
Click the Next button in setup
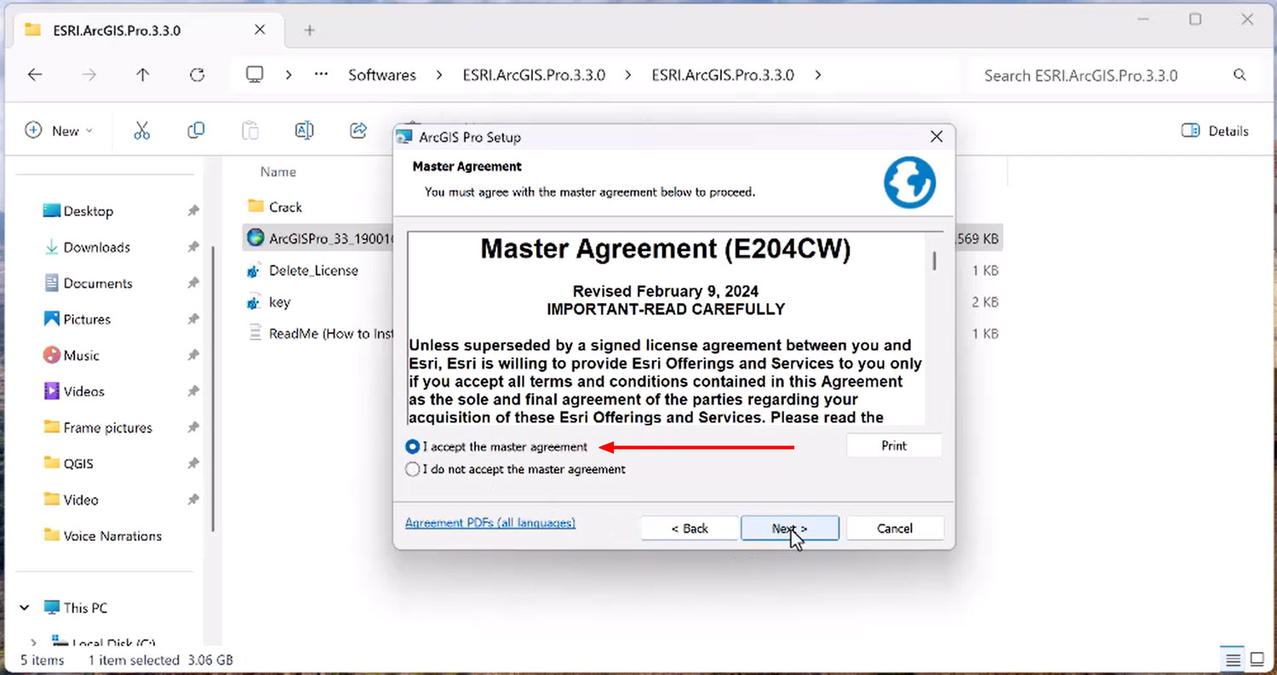789,529
